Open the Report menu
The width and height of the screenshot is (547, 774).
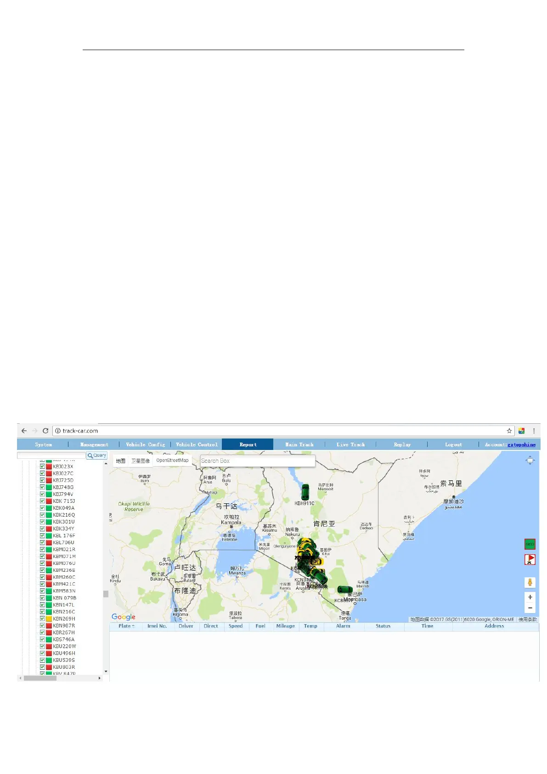tap(248, 444)
